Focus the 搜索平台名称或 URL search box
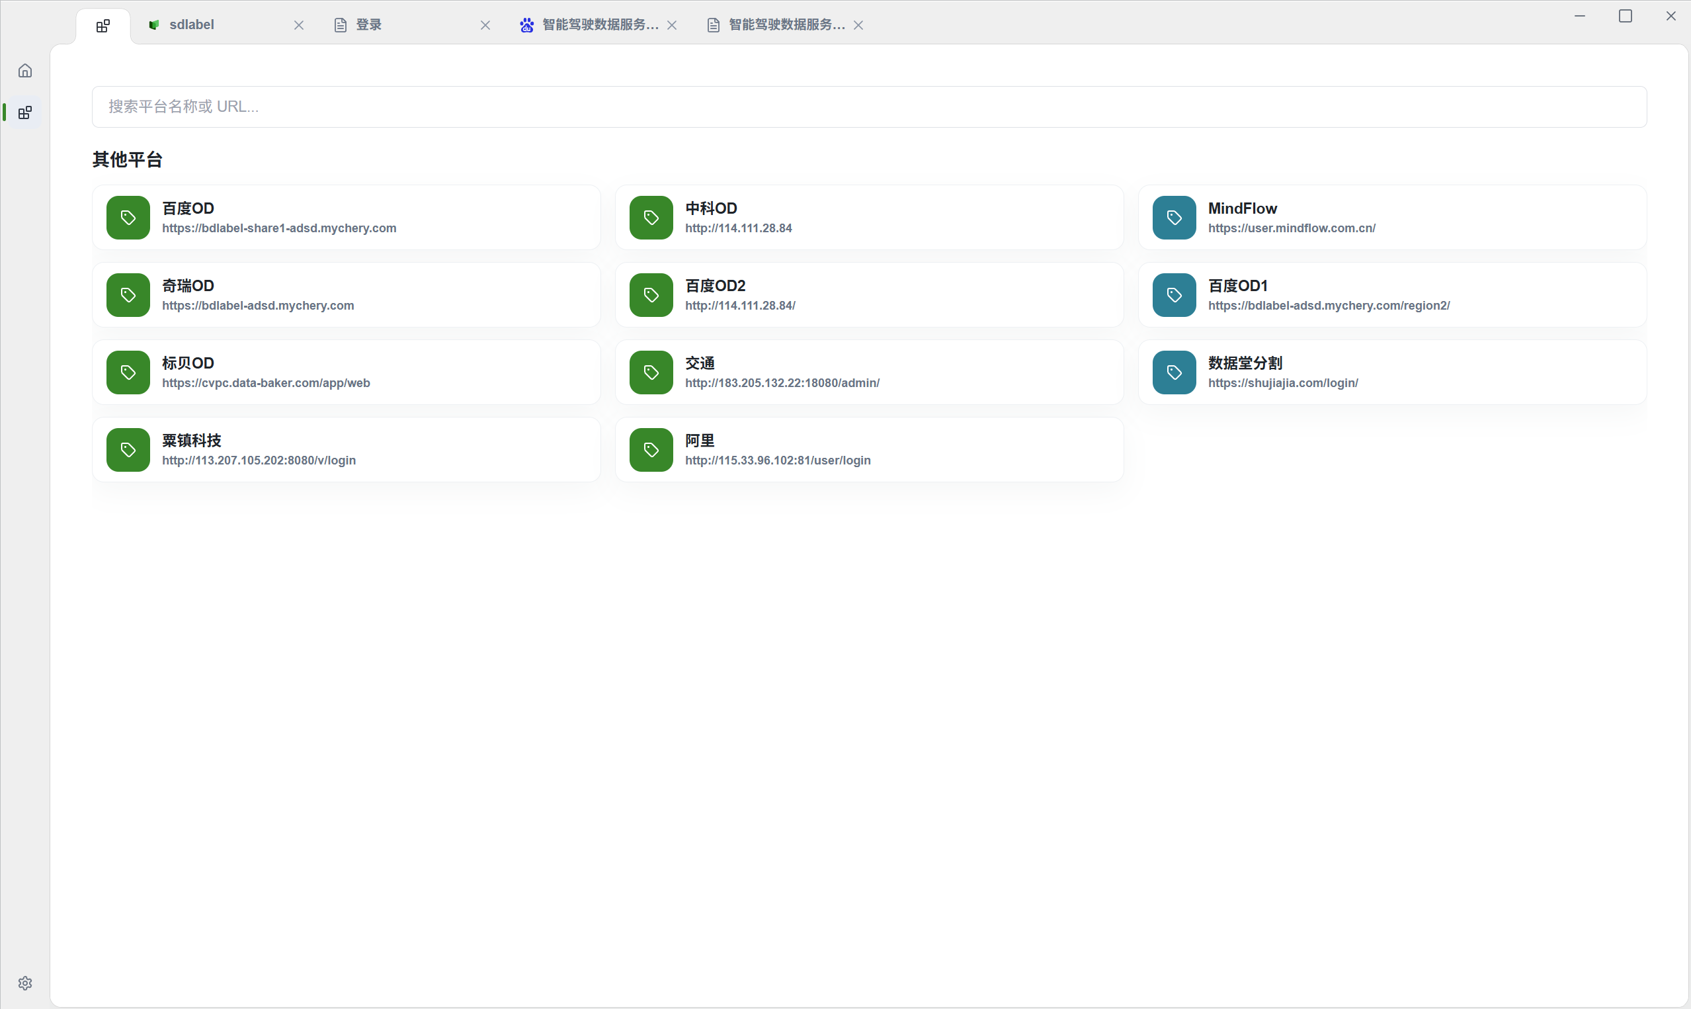This screenshot has height=1009, width=1691. (x=870, y=107)
